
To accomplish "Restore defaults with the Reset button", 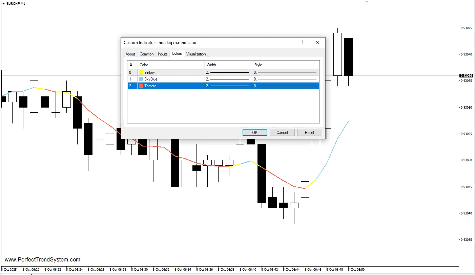I will (310, 133).
